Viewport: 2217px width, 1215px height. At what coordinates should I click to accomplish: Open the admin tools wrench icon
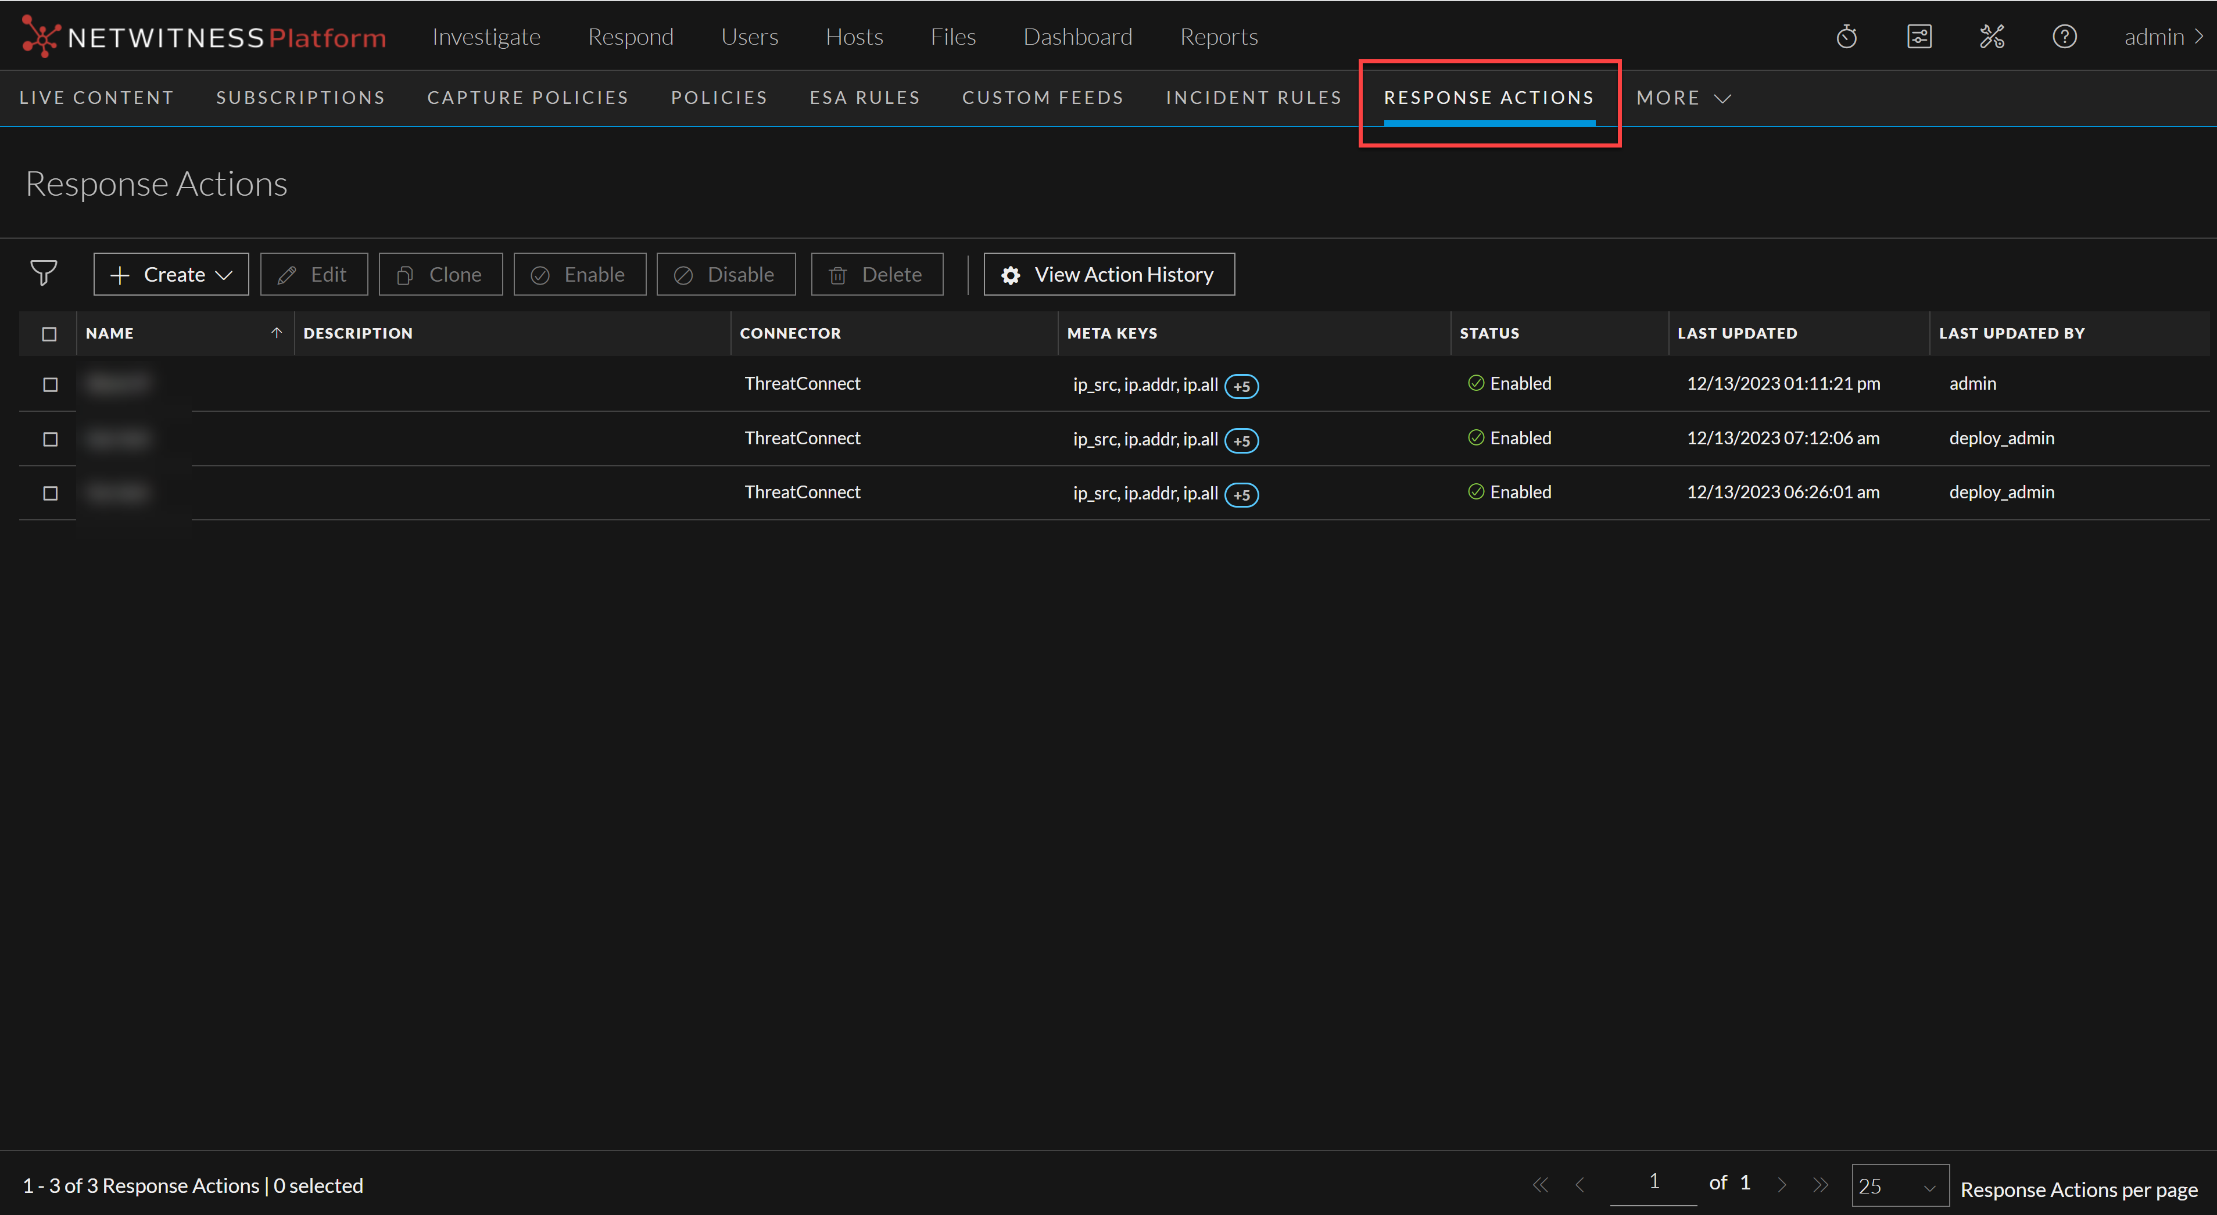(1992, 37)
